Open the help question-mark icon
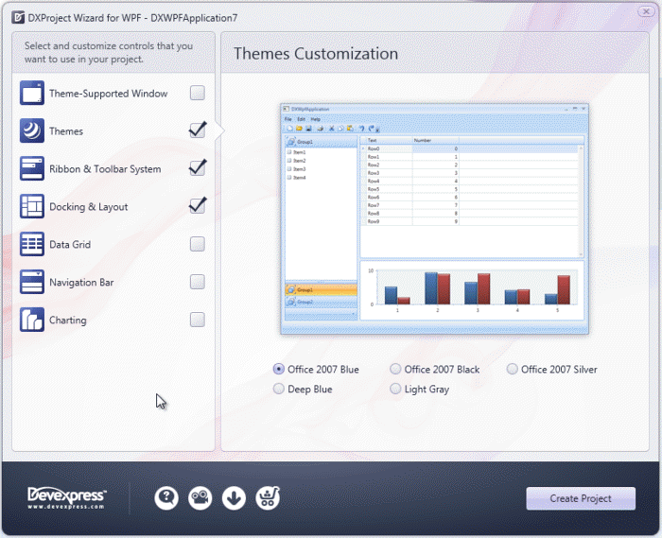 (166, 498)
